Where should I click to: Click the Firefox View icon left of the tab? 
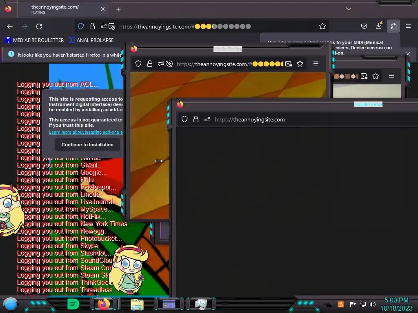tap(8, 9)
